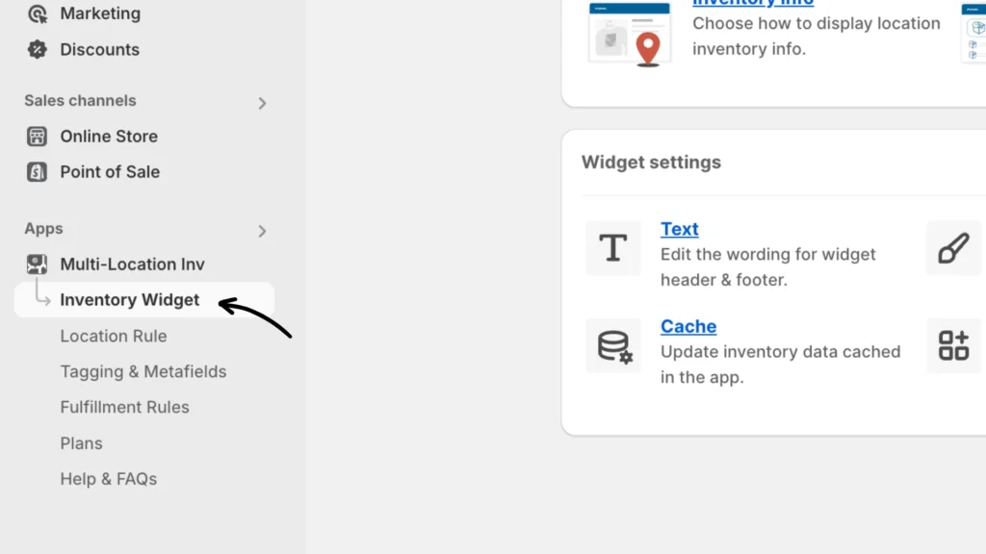986x554 pixels.
Task: Expand the Apps section chevron
Action: pos(262,231)
